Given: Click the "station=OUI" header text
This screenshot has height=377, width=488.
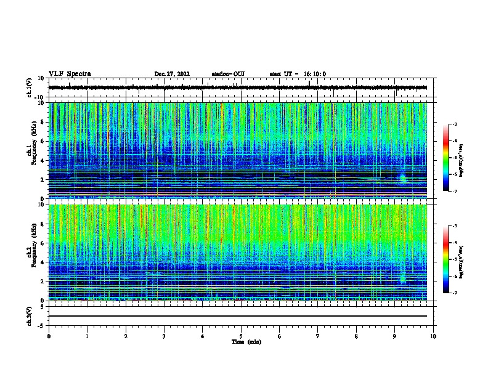Looking at the screenshot, I should (228, 74).
